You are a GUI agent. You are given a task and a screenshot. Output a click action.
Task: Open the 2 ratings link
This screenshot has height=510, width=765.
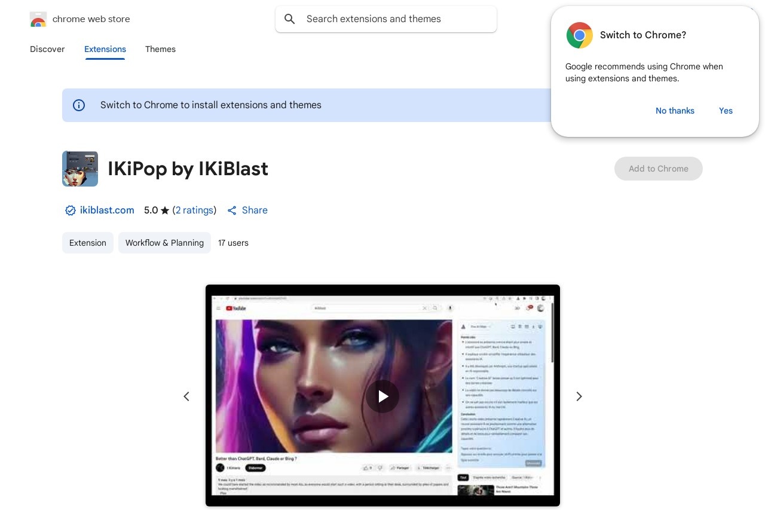[195, 210]
